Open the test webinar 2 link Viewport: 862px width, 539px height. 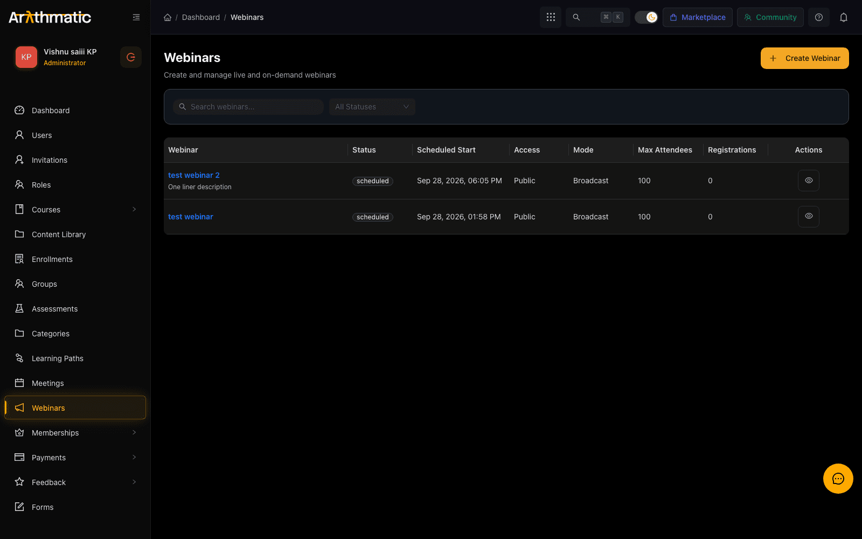tap(194, 175)
